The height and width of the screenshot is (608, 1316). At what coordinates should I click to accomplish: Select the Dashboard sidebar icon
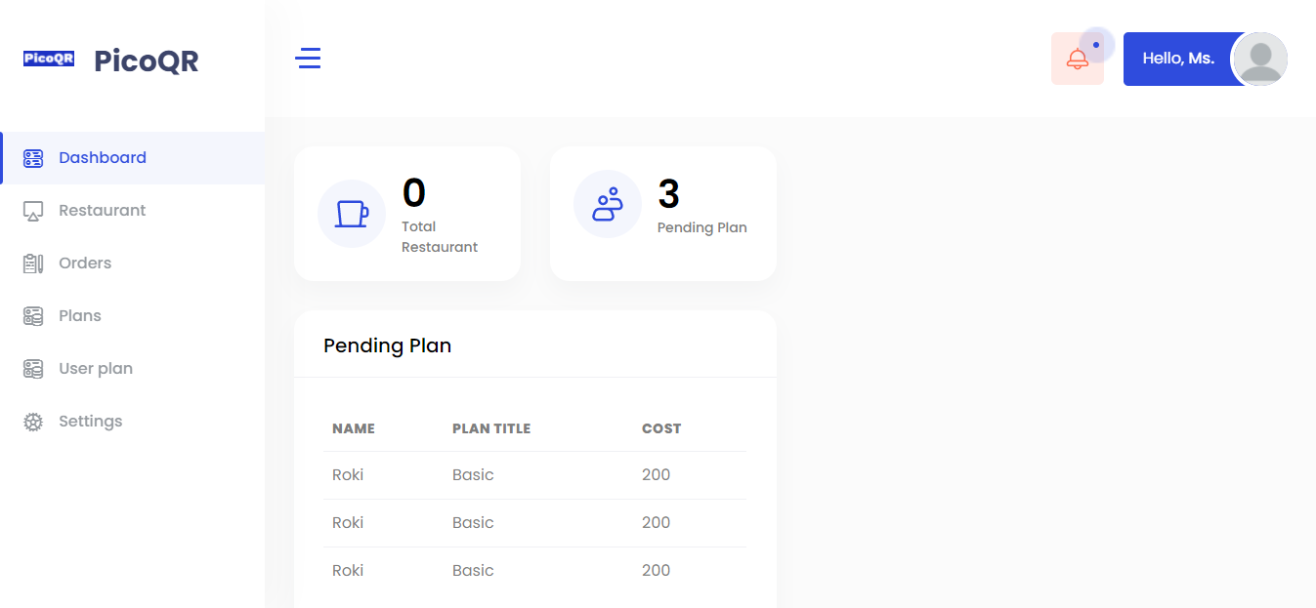(33, 158)
